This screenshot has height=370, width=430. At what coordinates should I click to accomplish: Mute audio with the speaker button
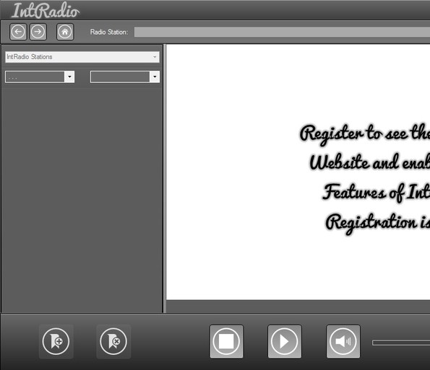tap(343, 342)
